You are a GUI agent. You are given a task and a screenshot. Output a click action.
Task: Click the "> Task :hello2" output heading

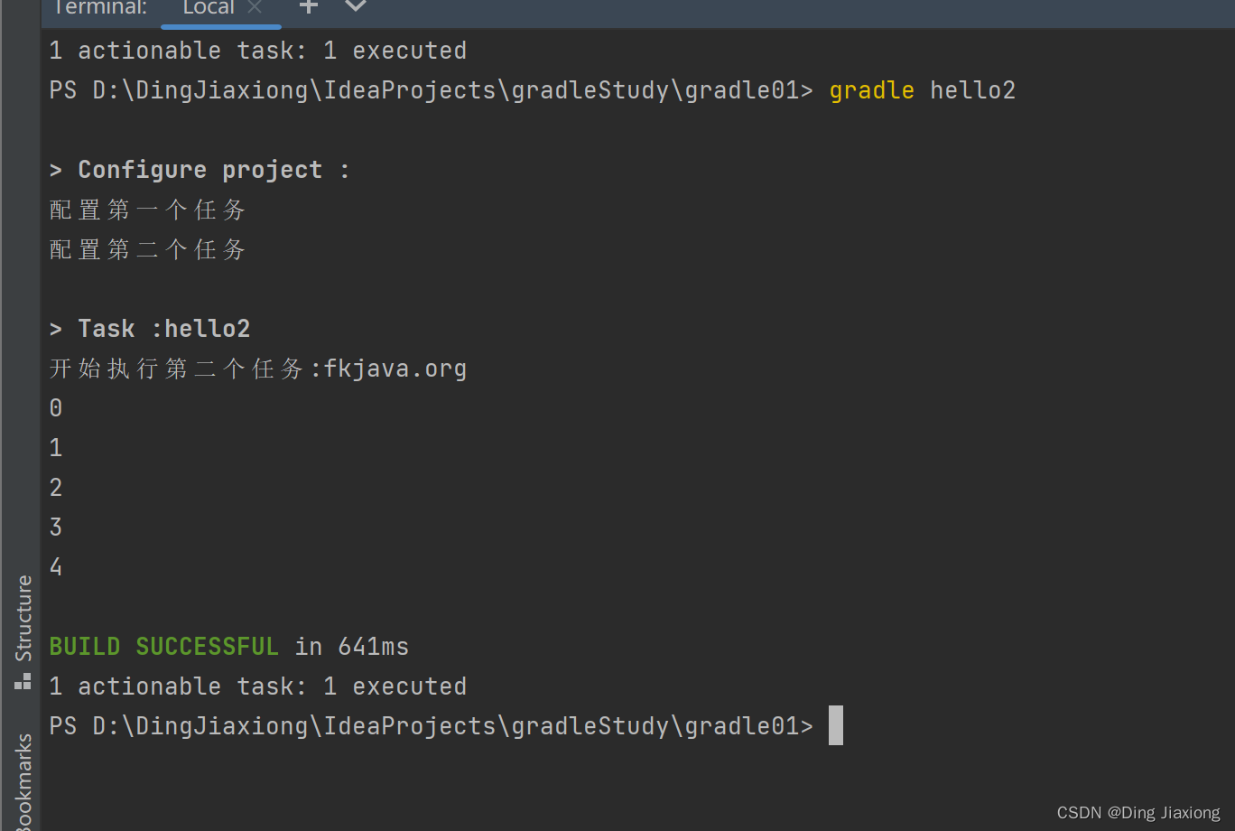(x=150, y=329)
